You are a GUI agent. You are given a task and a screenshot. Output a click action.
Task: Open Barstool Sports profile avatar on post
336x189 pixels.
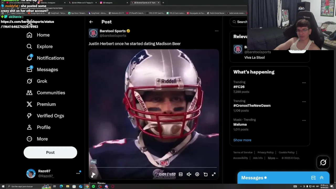(93, 33)
